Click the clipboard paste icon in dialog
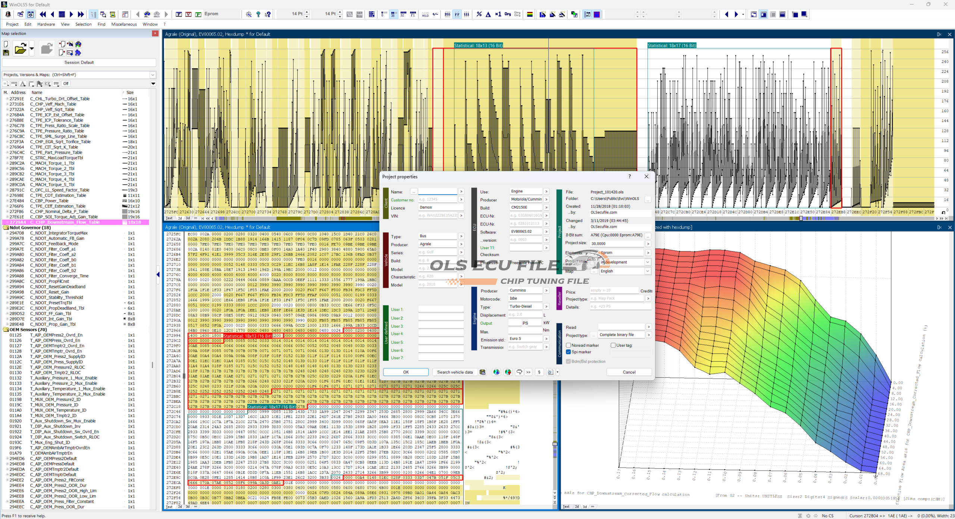The image size is (955, 519). pos(483,372)
